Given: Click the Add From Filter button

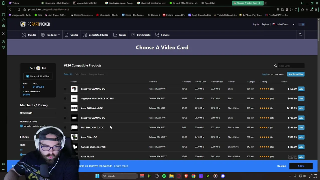Looking at the screenshot, I should click(296, 74).
